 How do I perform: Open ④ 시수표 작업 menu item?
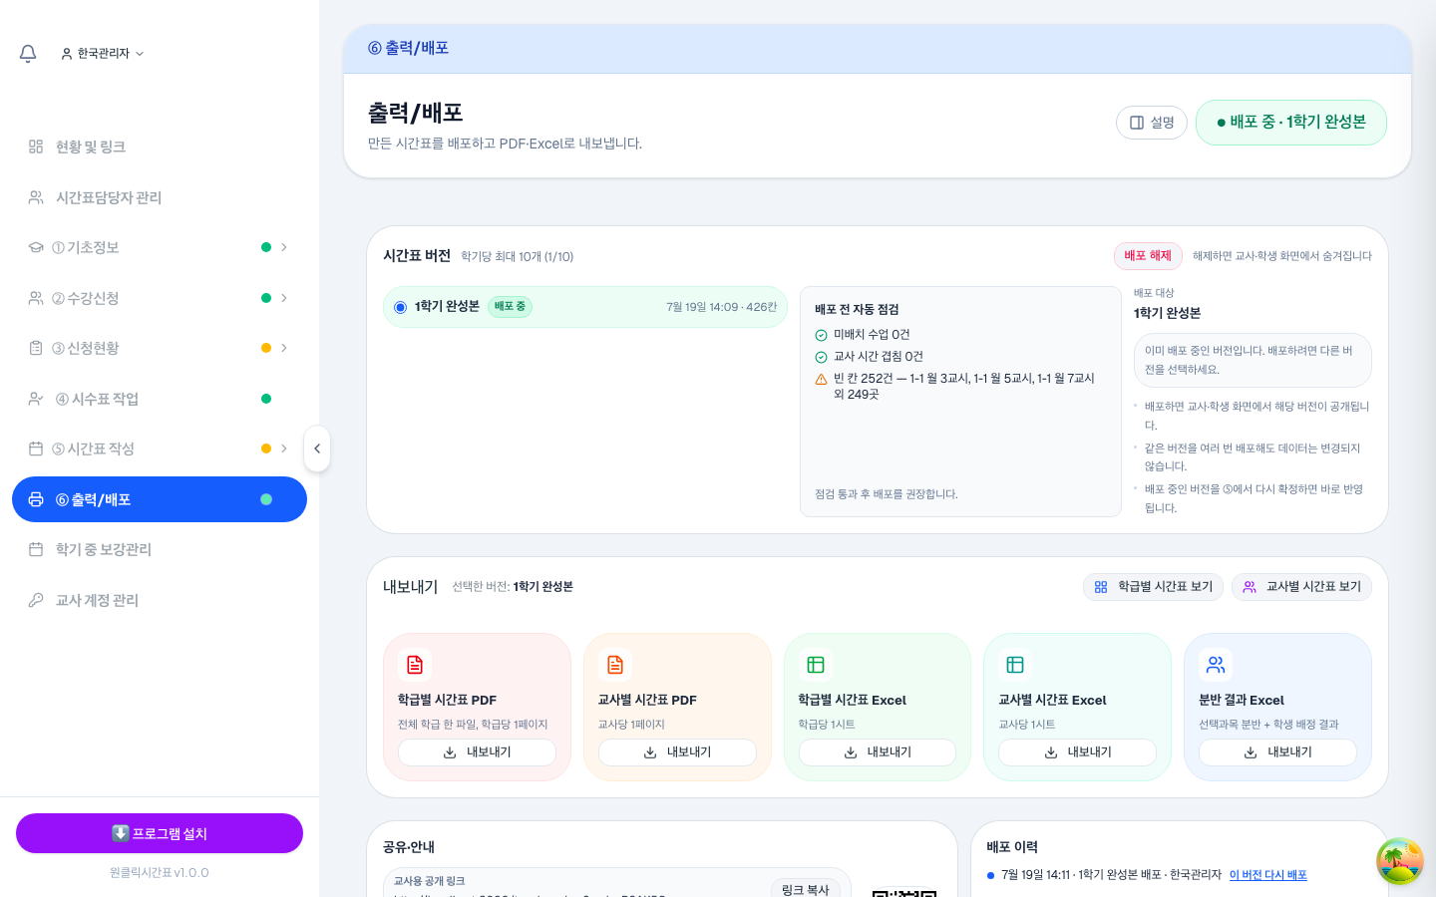click(x=160, y=399)
